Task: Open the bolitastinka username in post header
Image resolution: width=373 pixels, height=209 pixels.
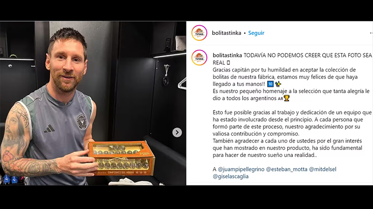Action: (x=227, y=33)
